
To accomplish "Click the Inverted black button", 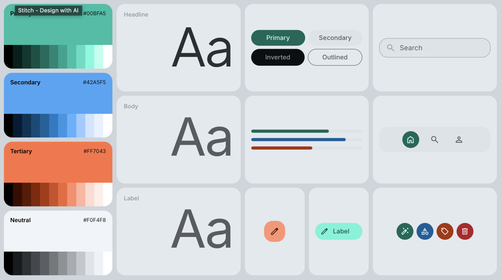I will tap(278, 57).
